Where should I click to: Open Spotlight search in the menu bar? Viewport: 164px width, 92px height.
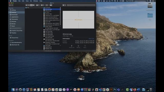click(x=148, y=1)
